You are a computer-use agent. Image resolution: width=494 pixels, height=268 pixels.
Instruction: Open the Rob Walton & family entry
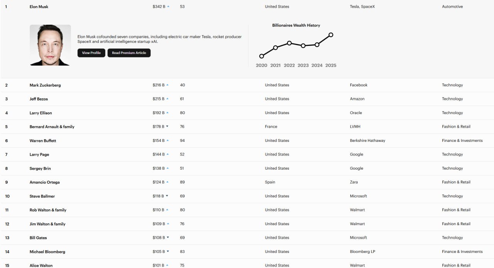48,210
